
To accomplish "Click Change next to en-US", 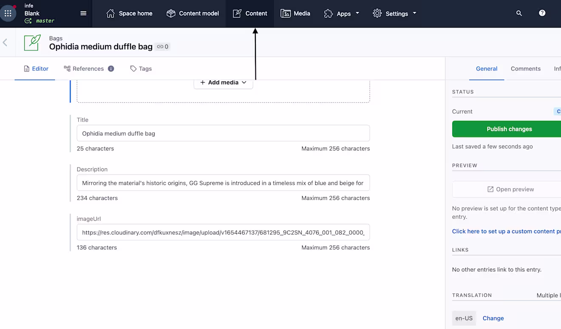I will coord(493,318).
